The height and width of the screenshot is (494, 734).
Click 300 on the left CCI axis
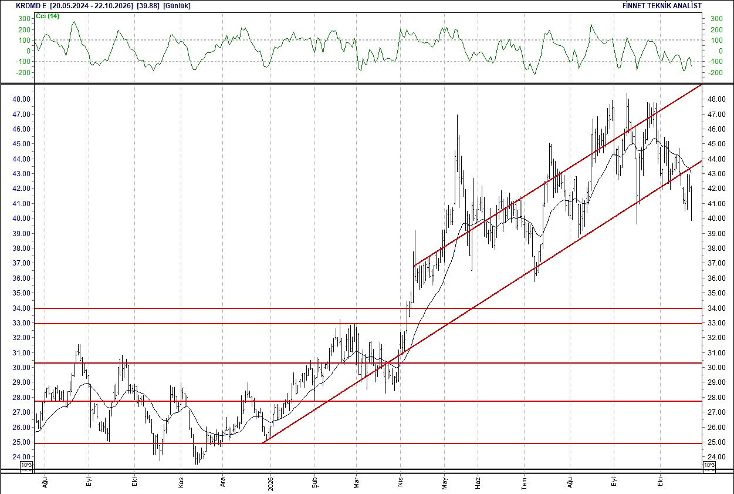[x=23, y=19]
